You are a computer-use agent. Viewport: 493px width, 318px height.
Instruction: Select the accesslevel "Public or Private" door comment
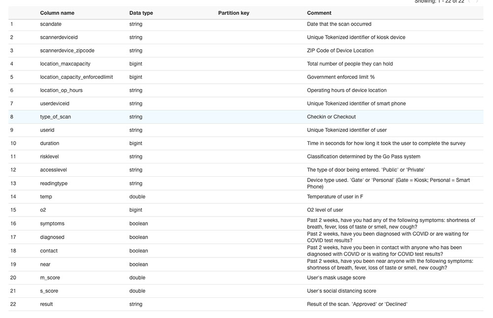tap(366, 169)
